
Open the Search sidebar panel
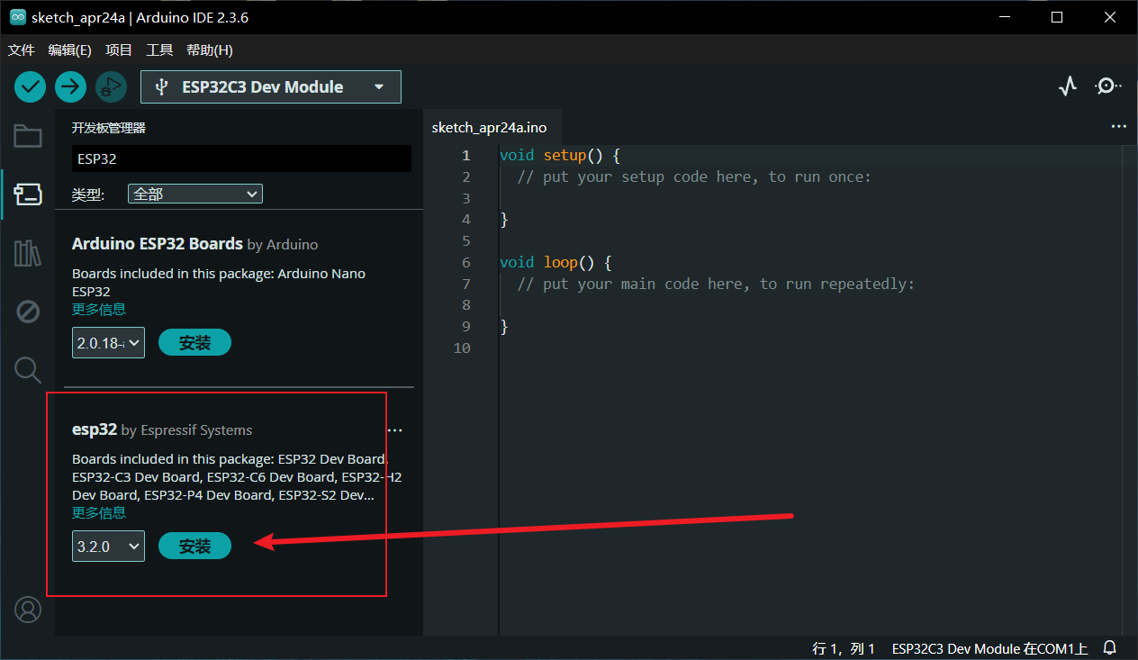coord(27,369)
